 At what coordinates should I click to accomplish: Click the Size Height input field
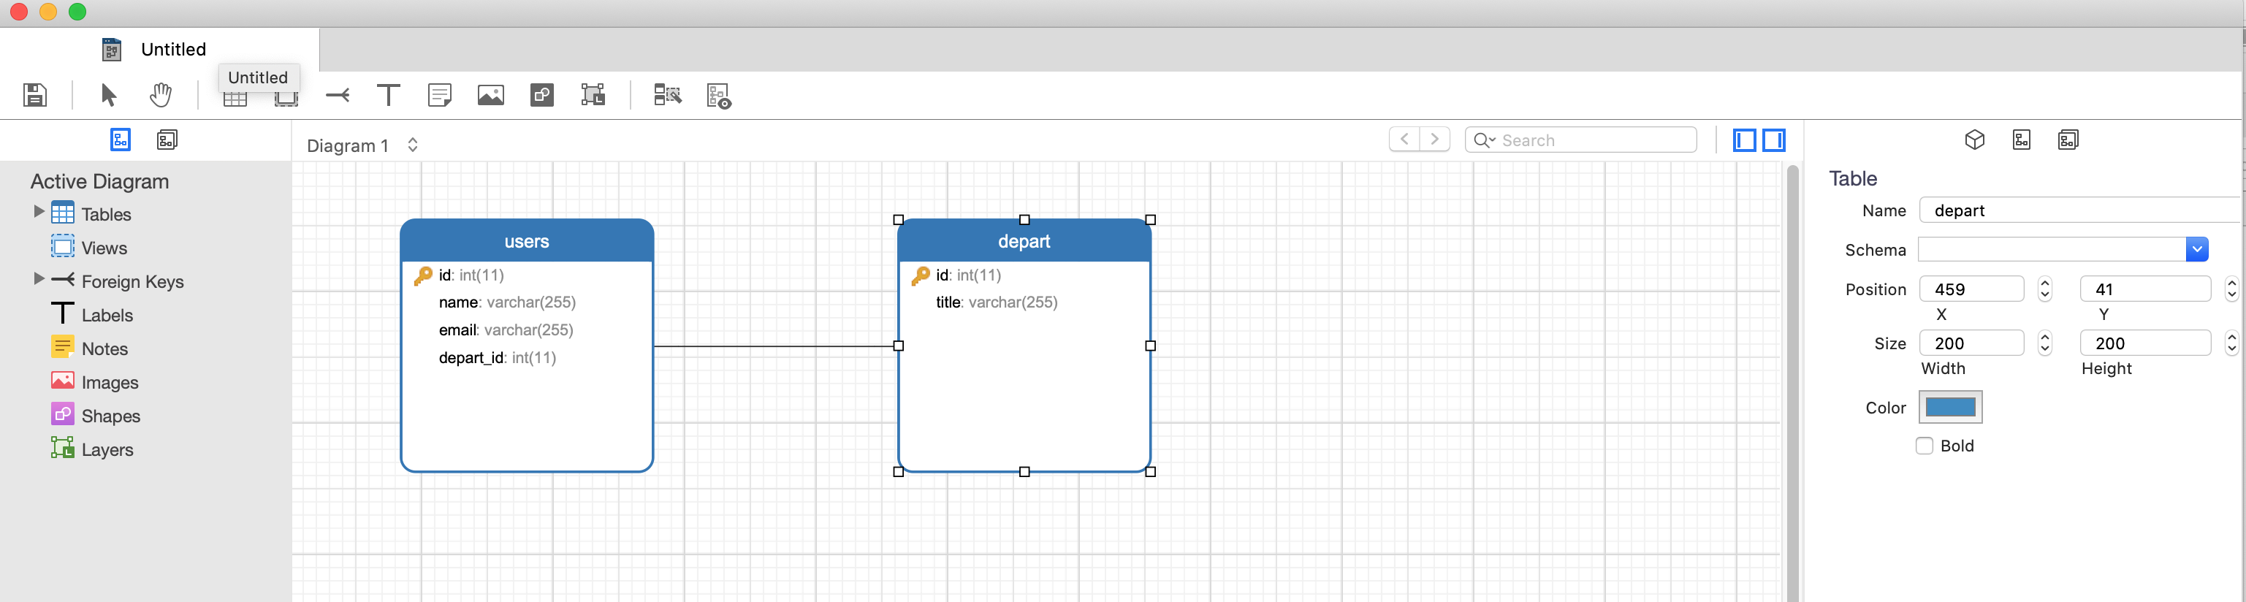tap(2145, 343)
